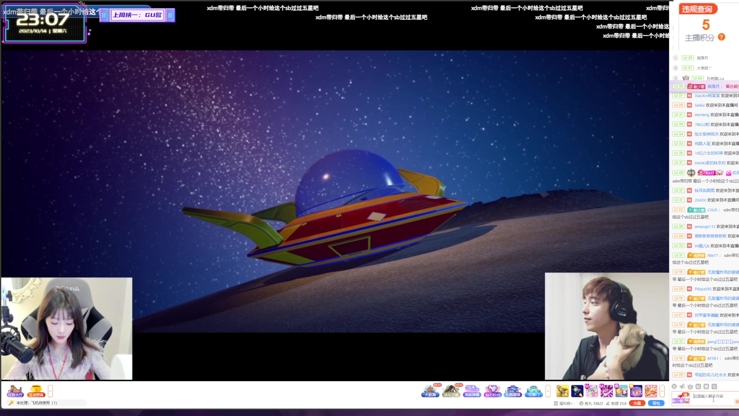This screenshot has height=416, width=739.
Task: Open the 钻石粉丝 diamond icon
Action: 492,391
